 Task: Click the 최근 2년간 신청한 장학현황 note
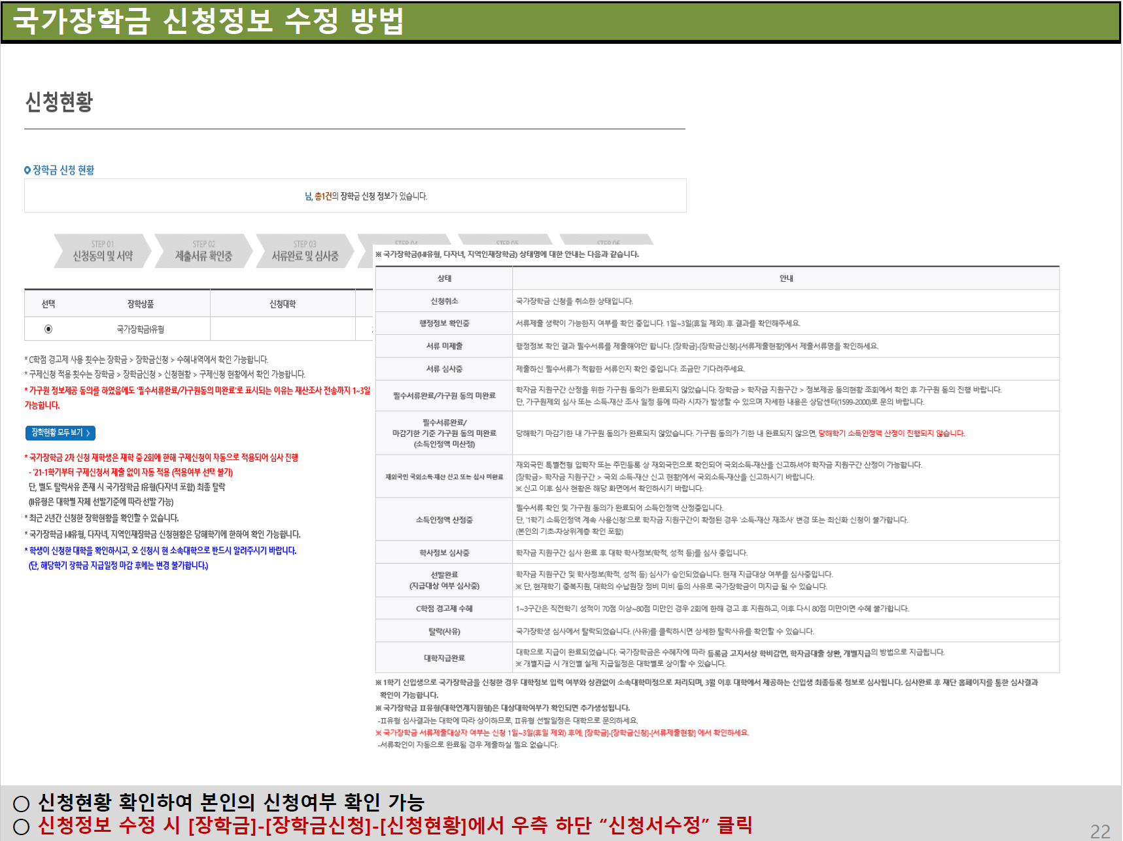[x=101, y=518]
